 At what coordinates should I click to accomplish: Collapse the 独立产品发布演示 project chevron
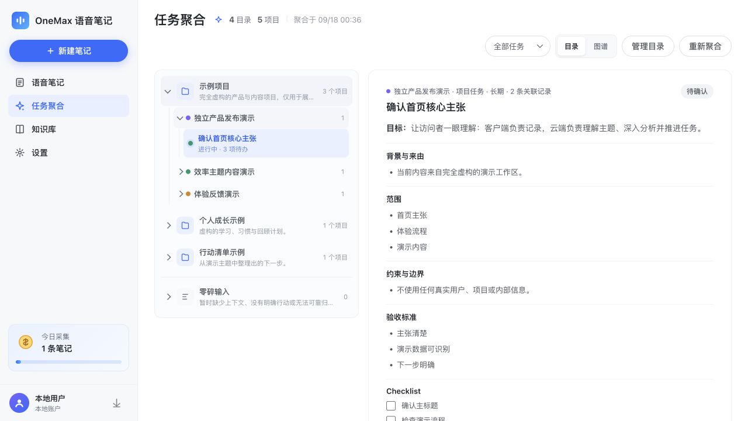click(x=180, y=118)
